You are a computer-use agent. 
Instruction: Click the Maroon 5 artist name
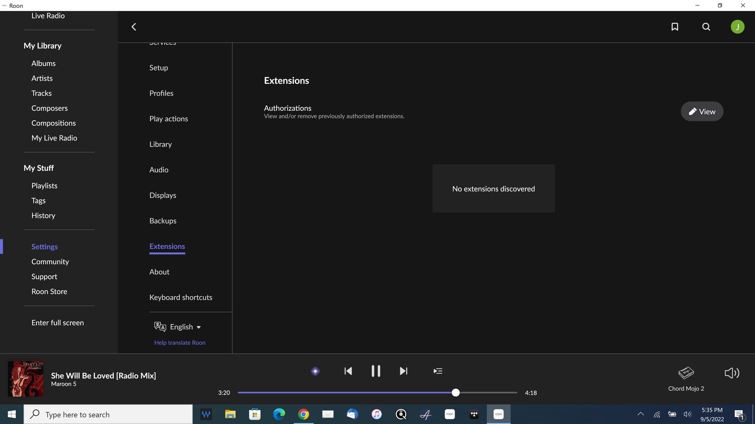63,384
